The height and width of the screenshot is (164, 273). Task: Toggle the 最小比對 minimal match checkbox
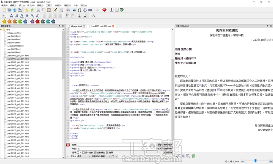pos(83,153)
